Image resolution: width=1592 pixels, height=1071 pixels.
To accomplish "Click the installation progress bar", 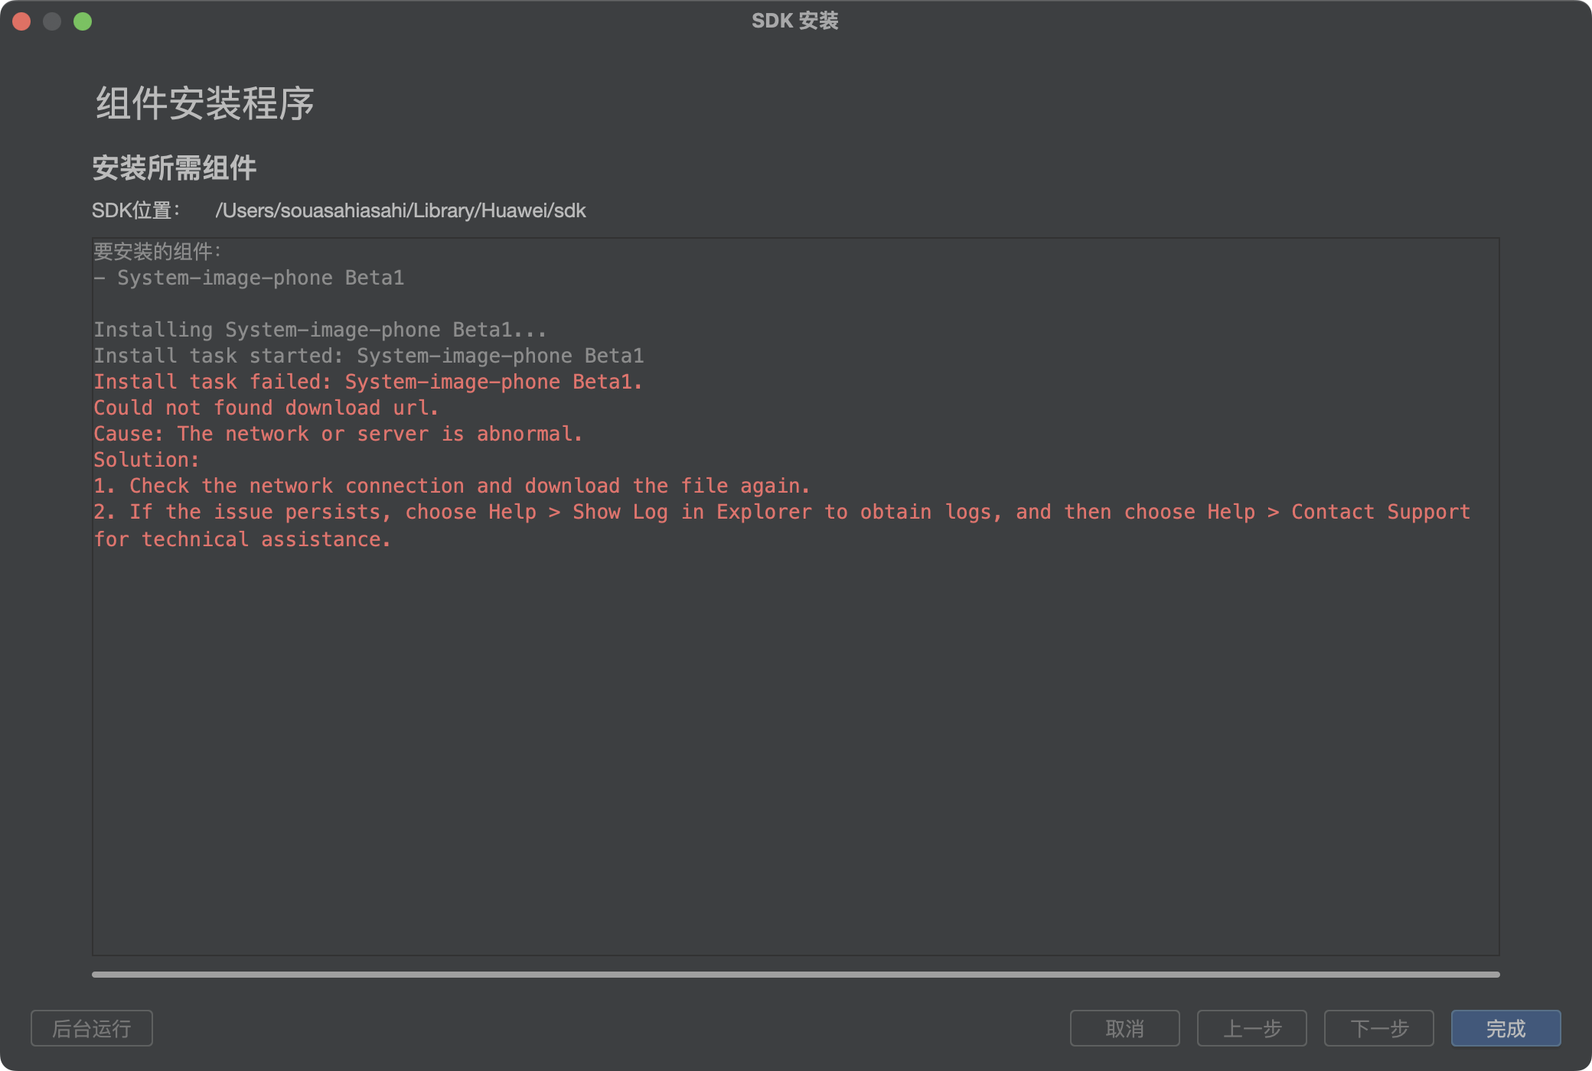I will [x=794, y=975].
